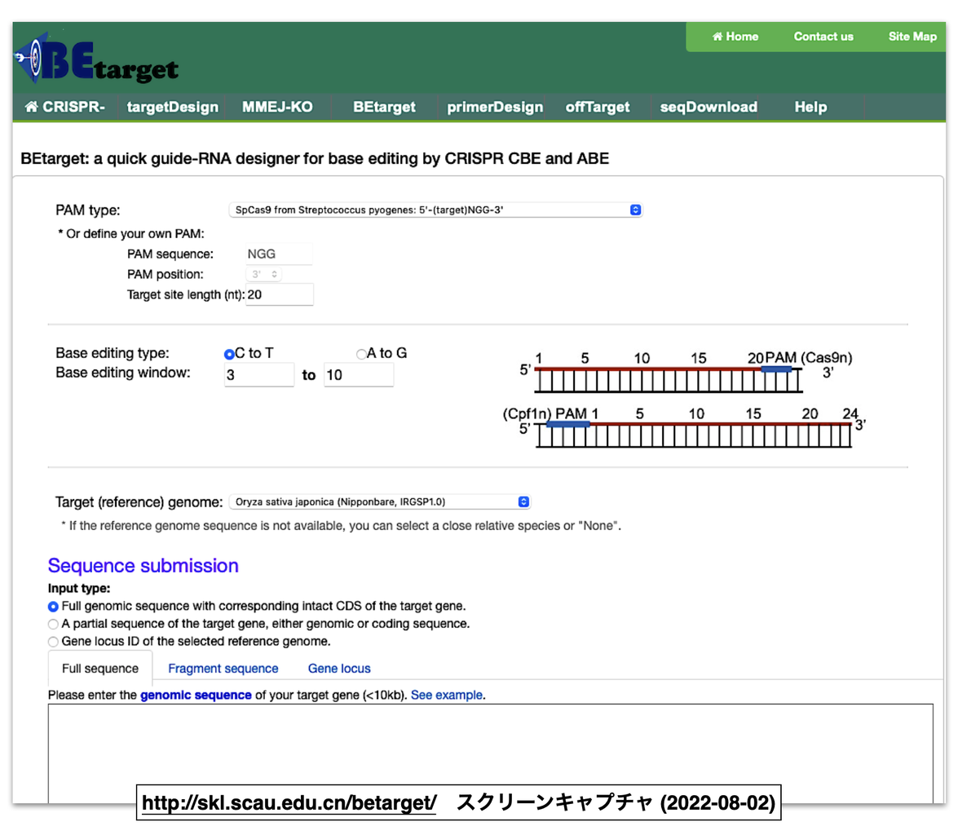Click the targetDesign menu item
Screen dimensions: 958x835
click(x=172, y=107)
